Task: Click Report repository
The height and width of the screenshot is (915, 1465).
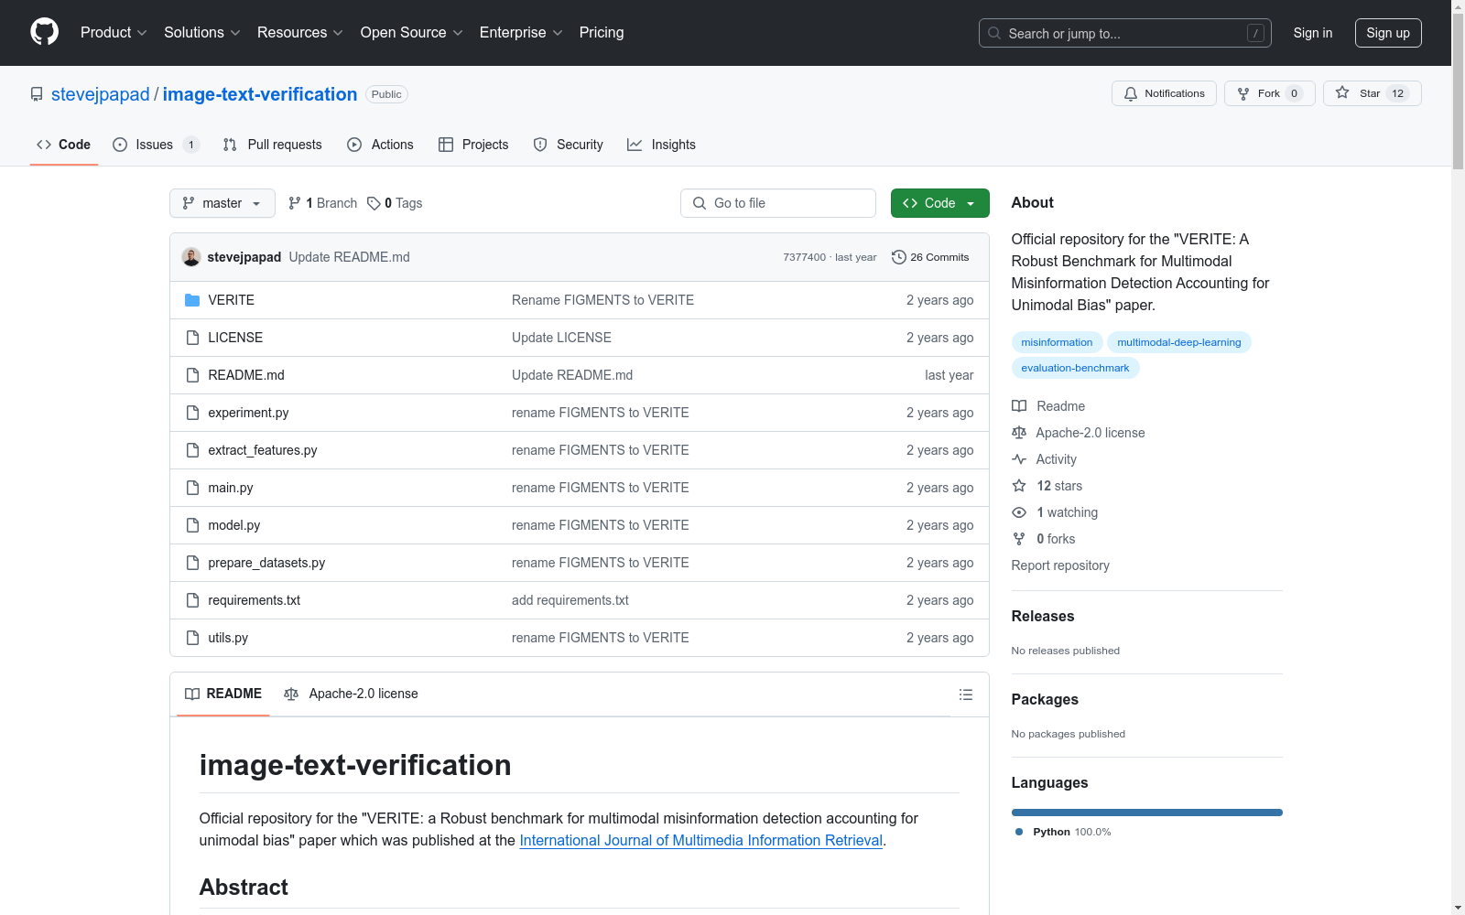Action: click(x=1060, y=565)
